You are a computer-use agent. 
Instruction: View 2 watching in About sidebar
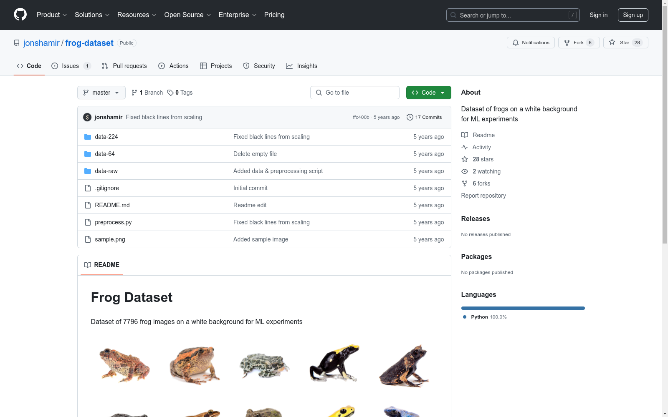pyautogui.click(x=481, y=171)
